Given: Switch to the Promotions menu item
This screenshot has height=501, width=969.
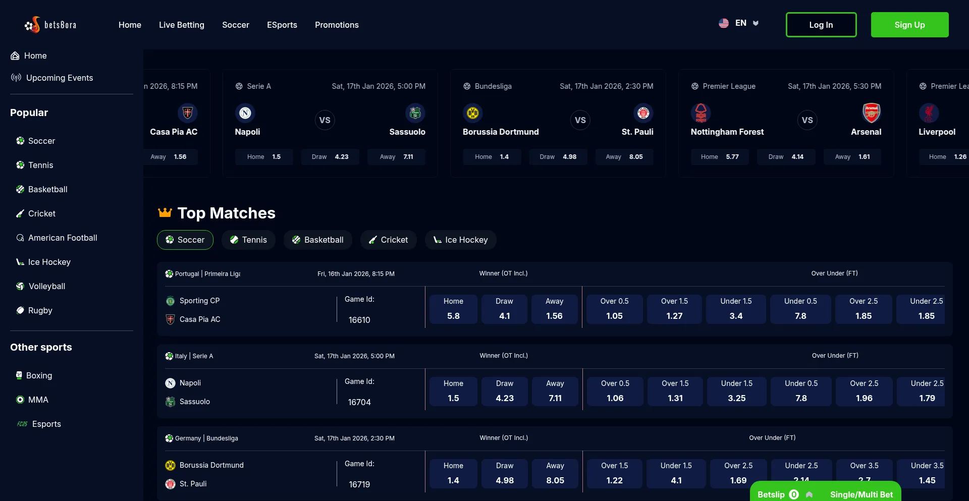Looking at the screenshot, I should pos(337,25).
